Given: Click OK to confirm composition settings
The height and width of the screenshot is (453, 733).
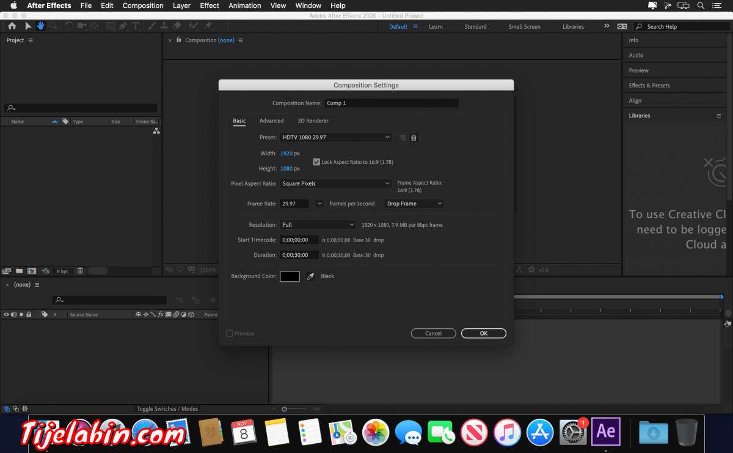Looking at the screenshot, I should 483,333.
